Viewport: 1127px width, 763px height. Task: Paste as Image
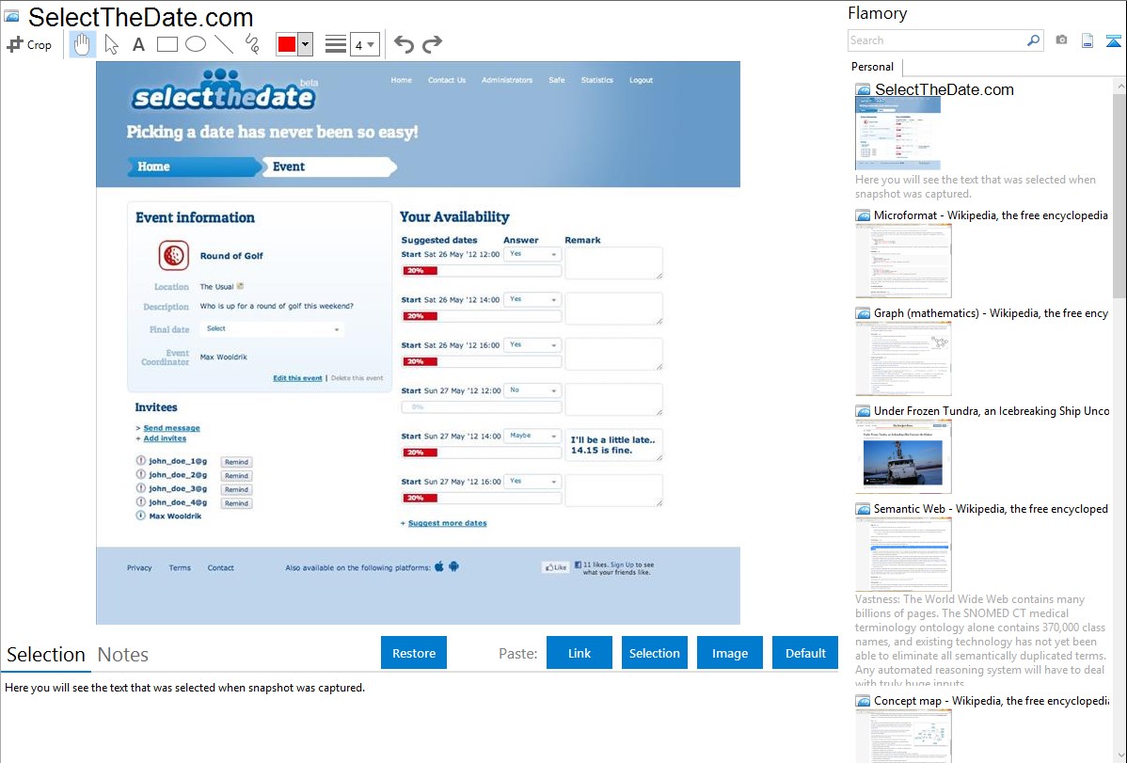click(729, 653)
